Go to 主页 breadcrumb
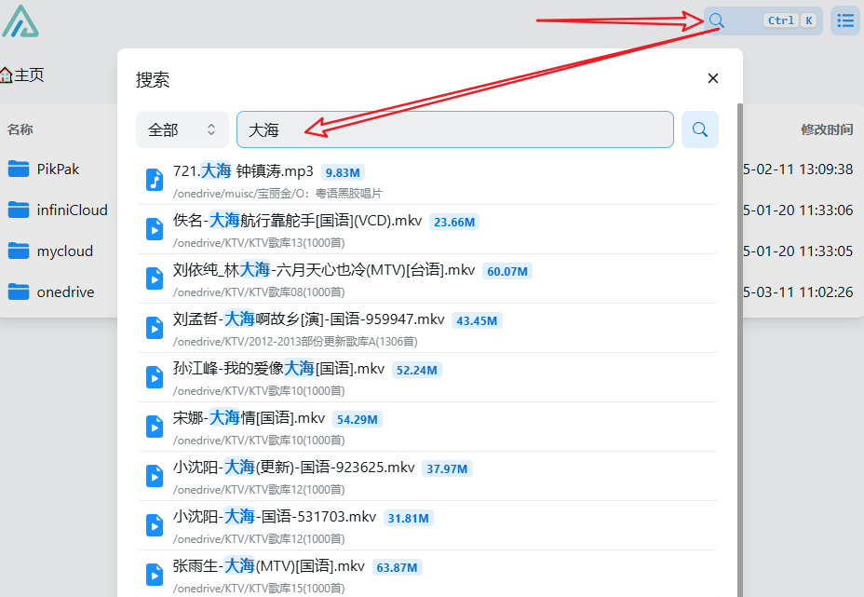 (22, 75)
